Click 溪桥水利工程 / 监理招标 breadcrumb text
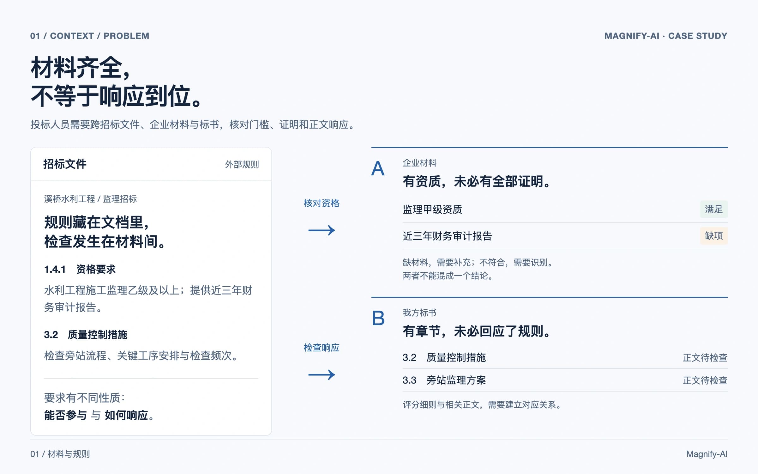Screen dimensions: 758x474 pos(90,199)
